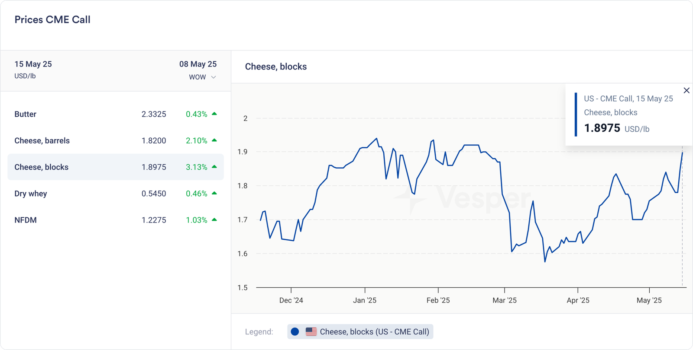Open the WOW comparison dropdown
Image resolution: width=693 pixels, height=350 pixels.
tap(198, 77)
